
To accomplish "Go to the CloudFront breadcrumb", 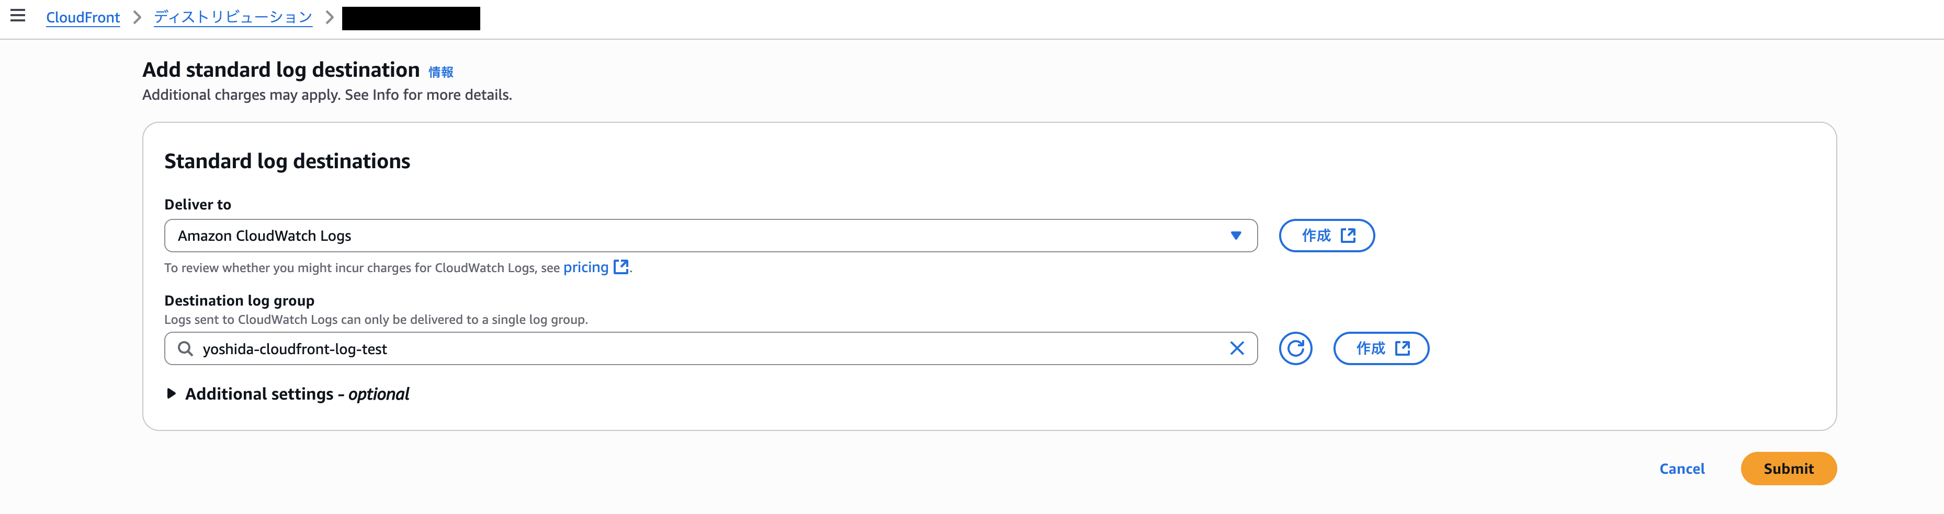I will 83,17.
